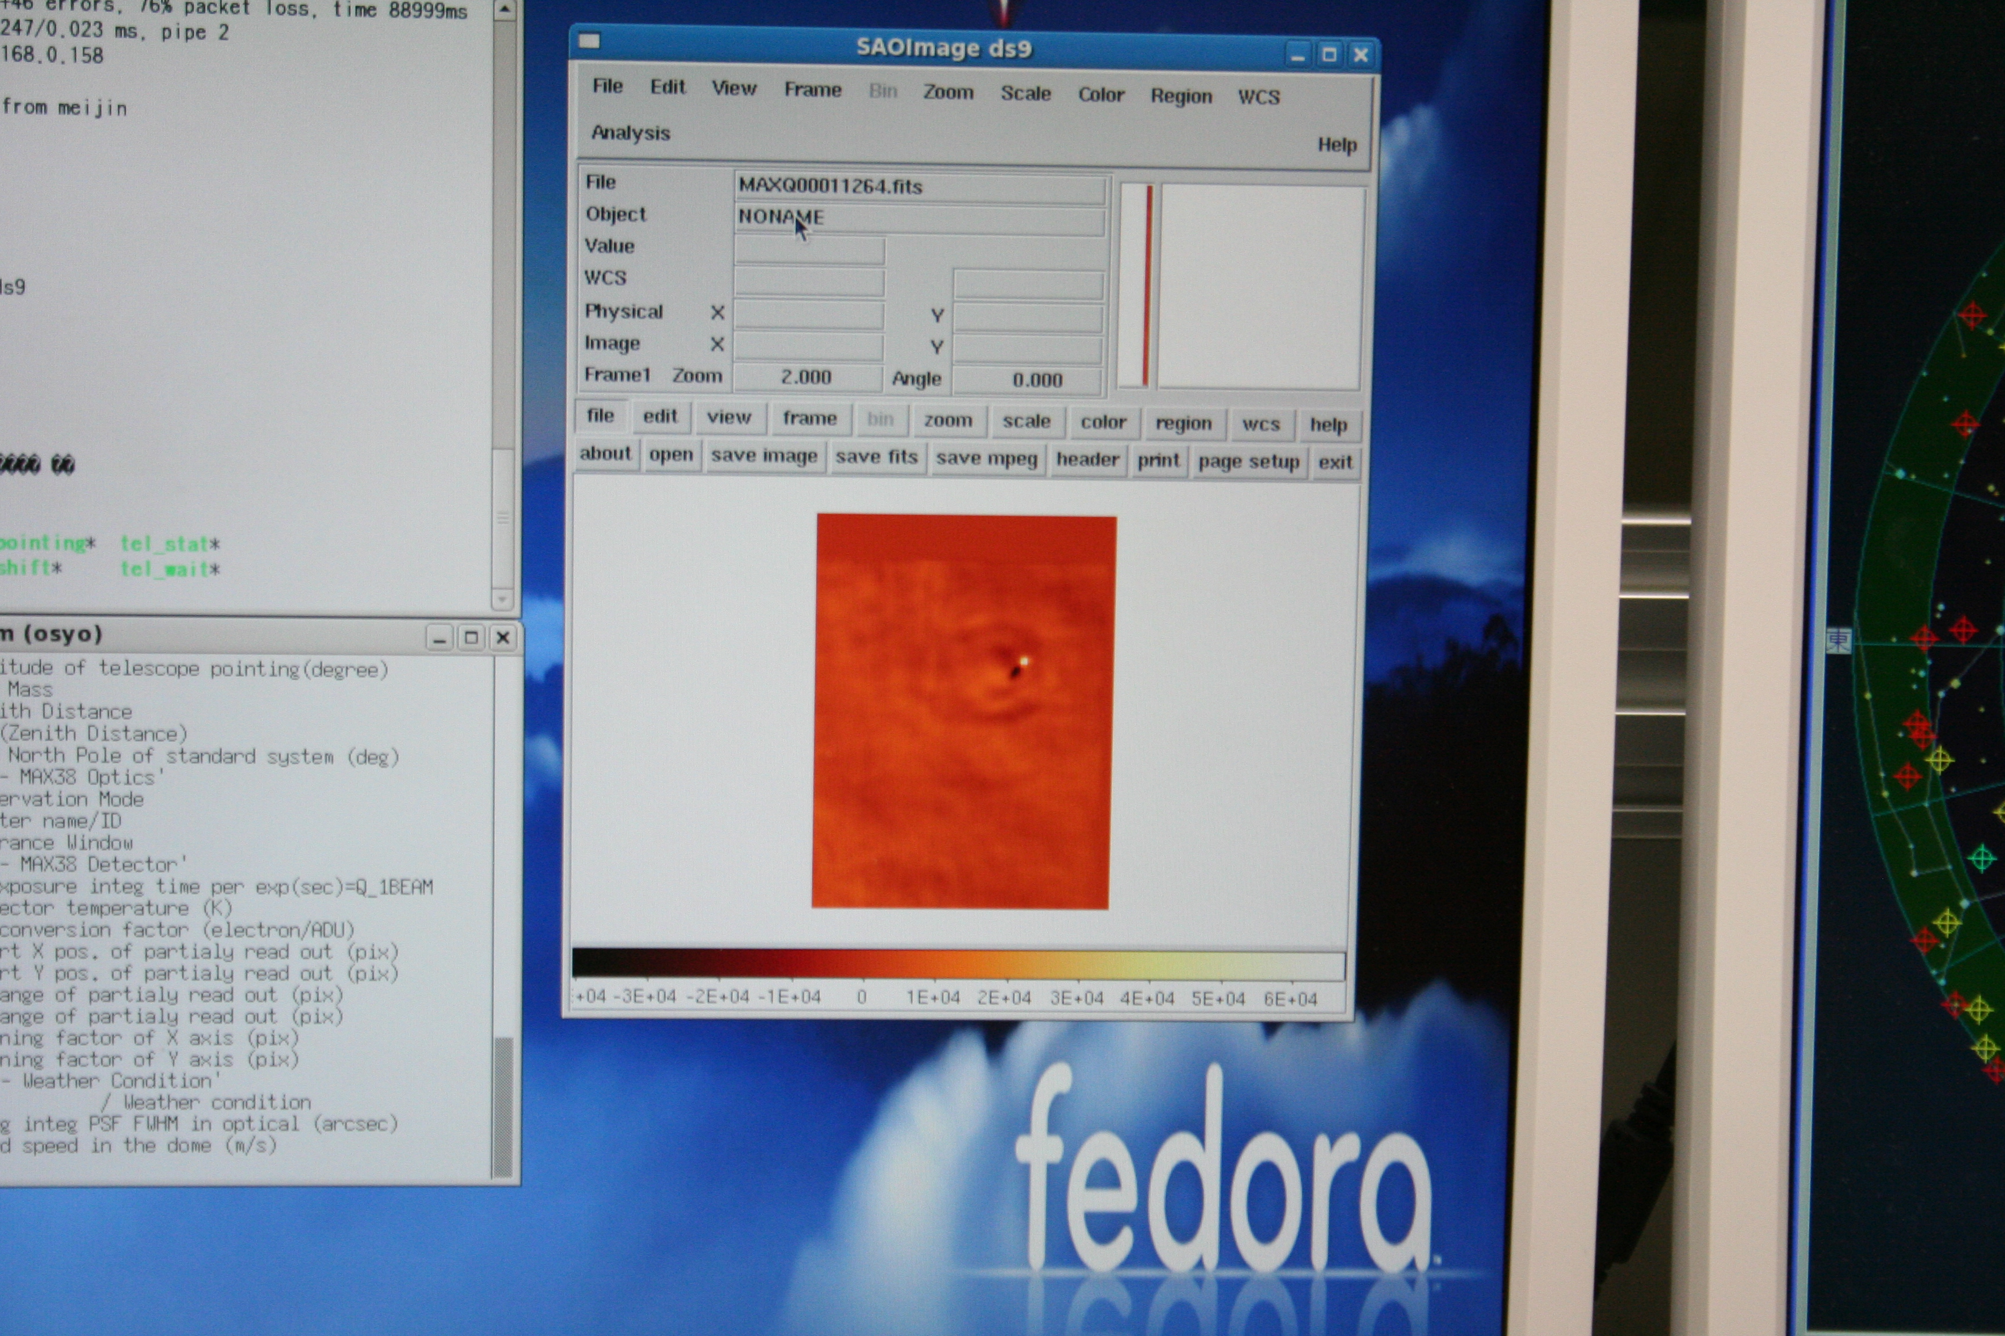Click the bright star spot in the image

(x=1025, y=660)
